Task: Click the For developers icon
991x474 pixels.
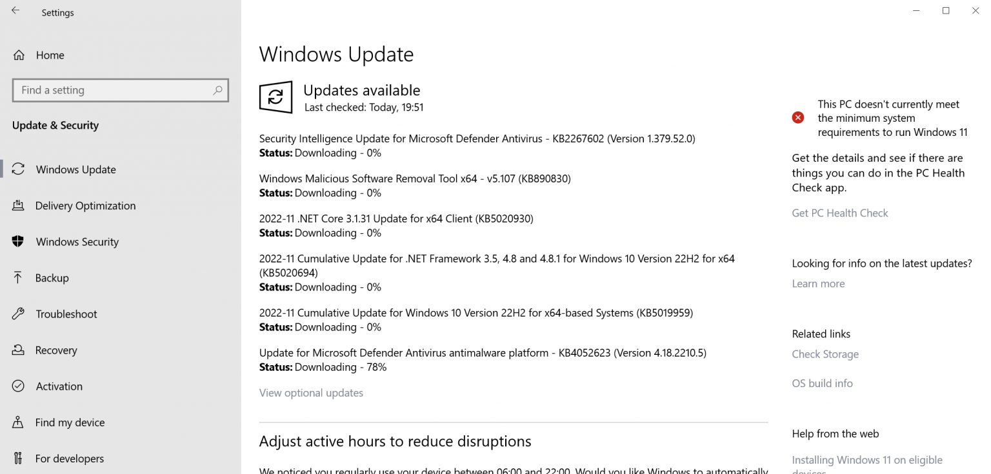Action: 19,458
